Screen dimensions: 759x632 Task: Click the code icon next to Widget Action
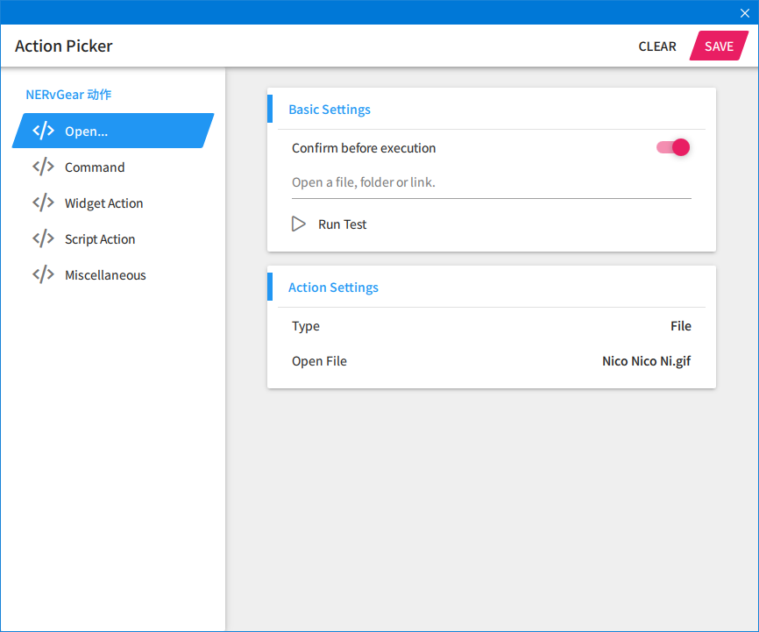(x=43, y=203)
